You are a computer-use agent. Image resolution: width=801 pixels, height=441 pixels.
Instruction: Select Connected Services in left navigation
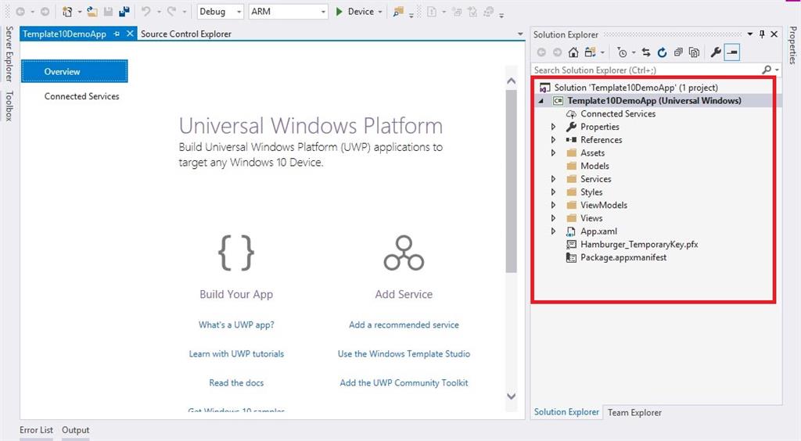click(x=81, y=96)
